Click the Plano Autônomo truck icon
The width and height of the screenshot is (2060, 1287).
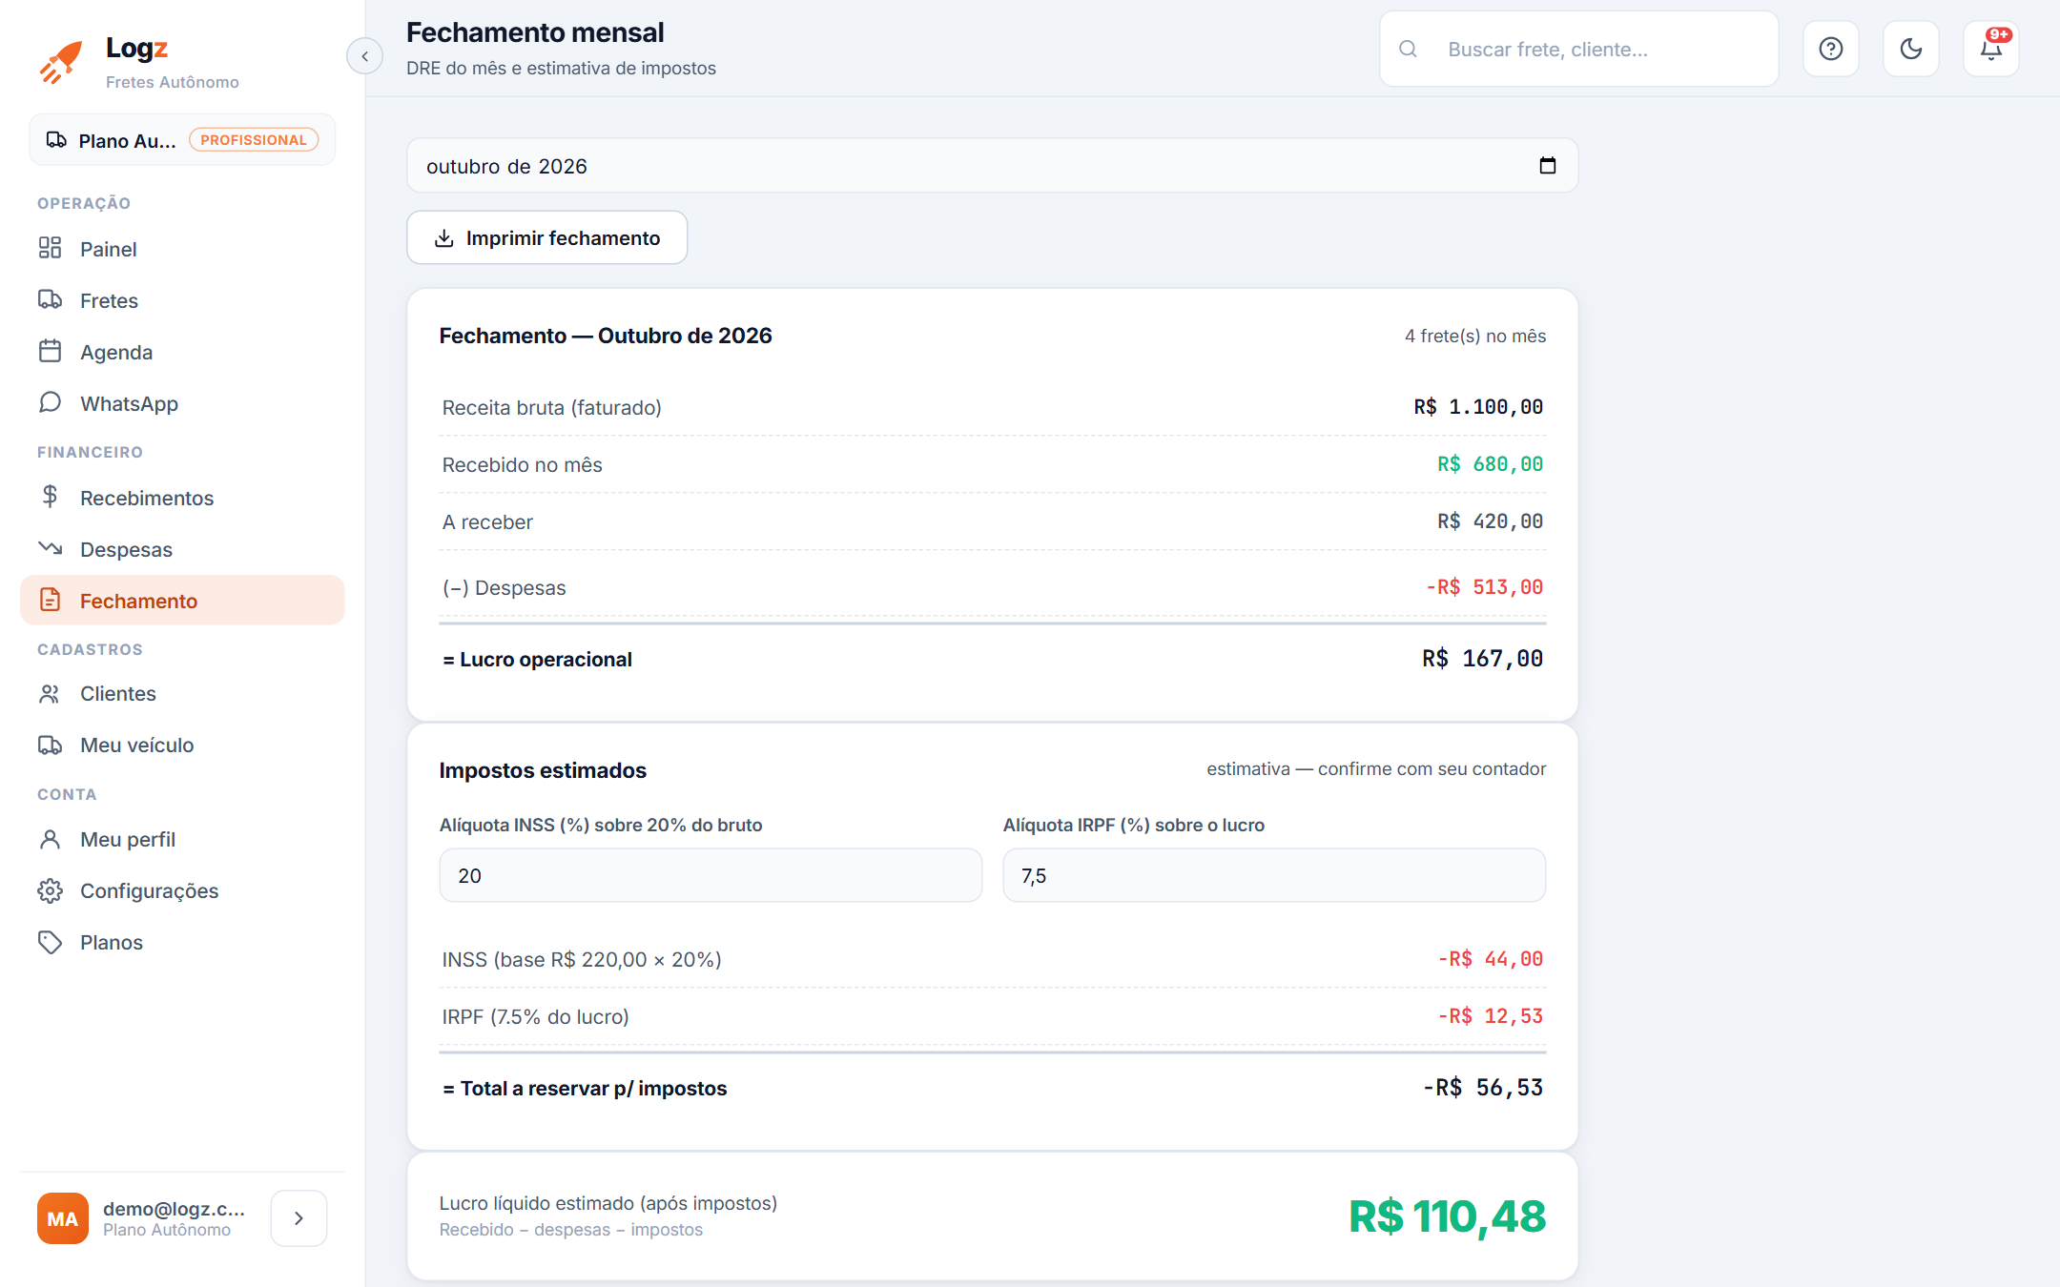click(x=56, y=140)
